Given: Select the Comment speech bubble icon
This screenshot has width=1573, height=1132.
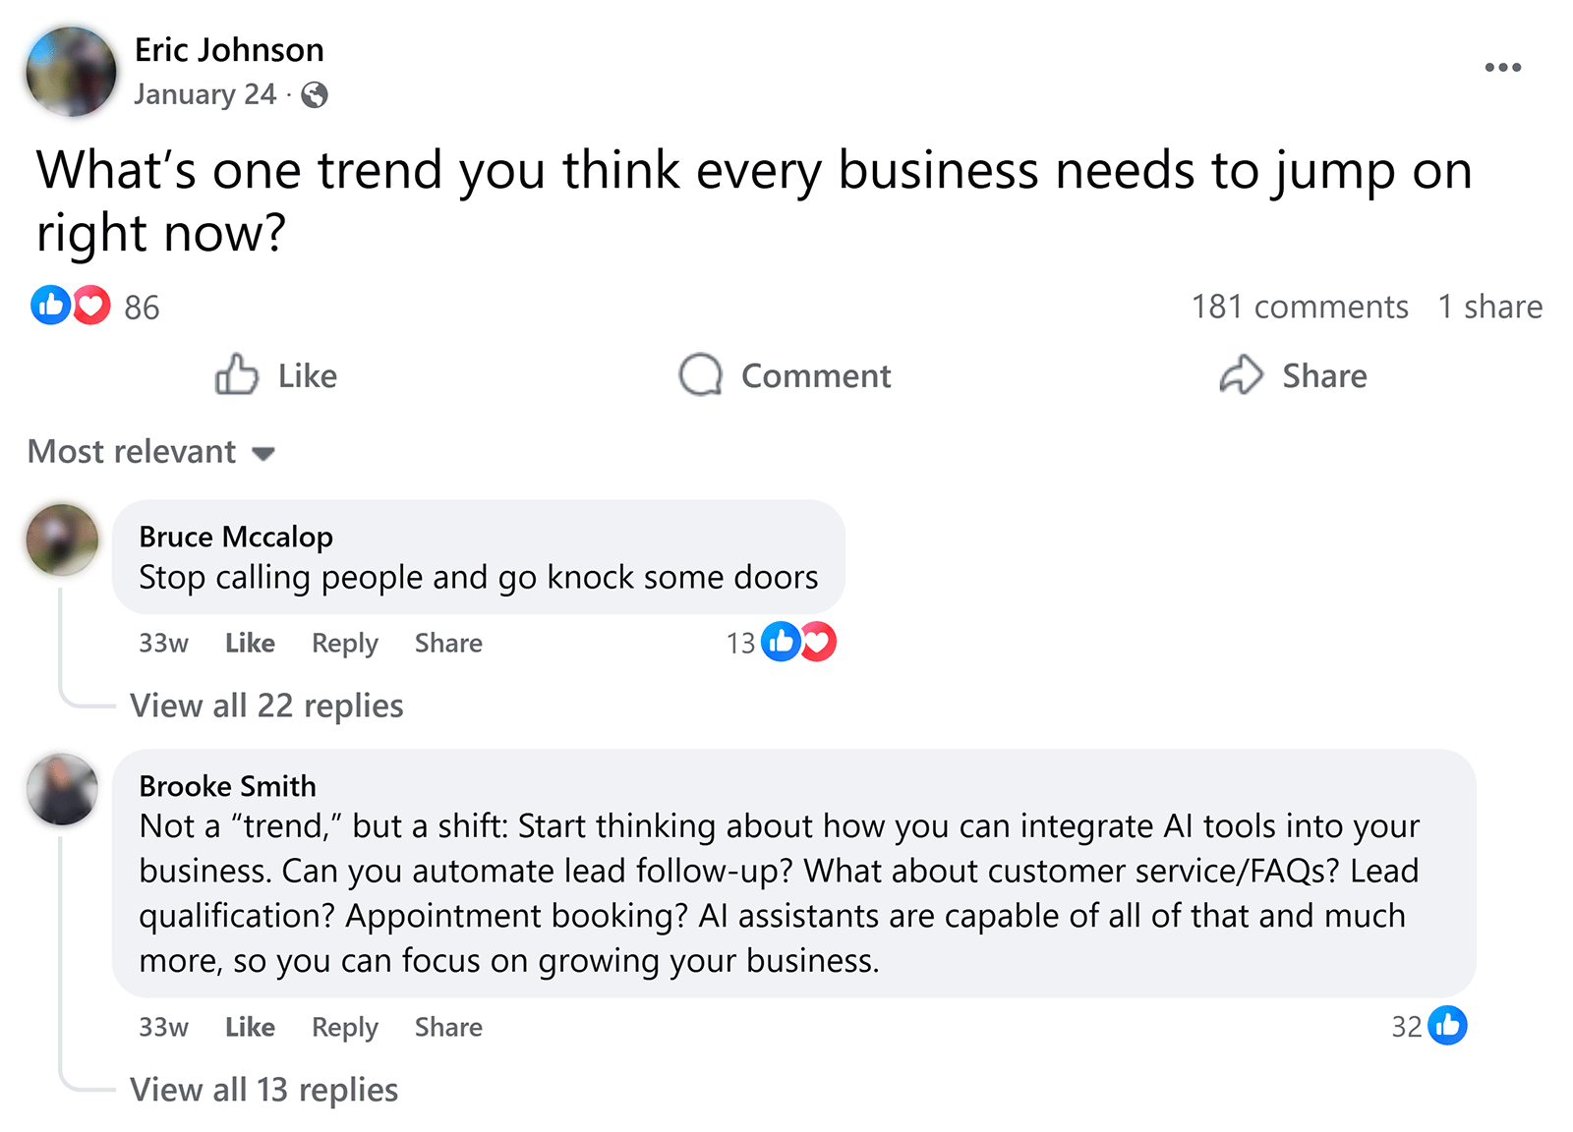Looking at the screenshot, I should click(701, 375).
